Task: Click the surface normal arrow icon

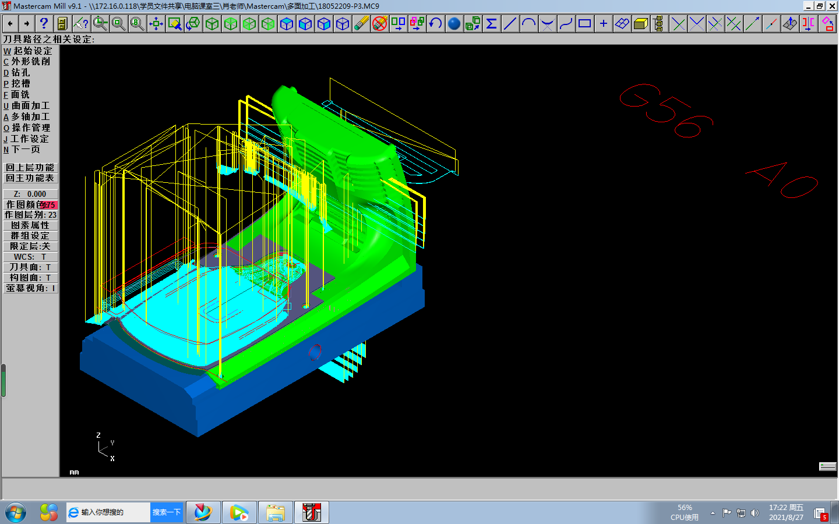Action: coord(790,24)
